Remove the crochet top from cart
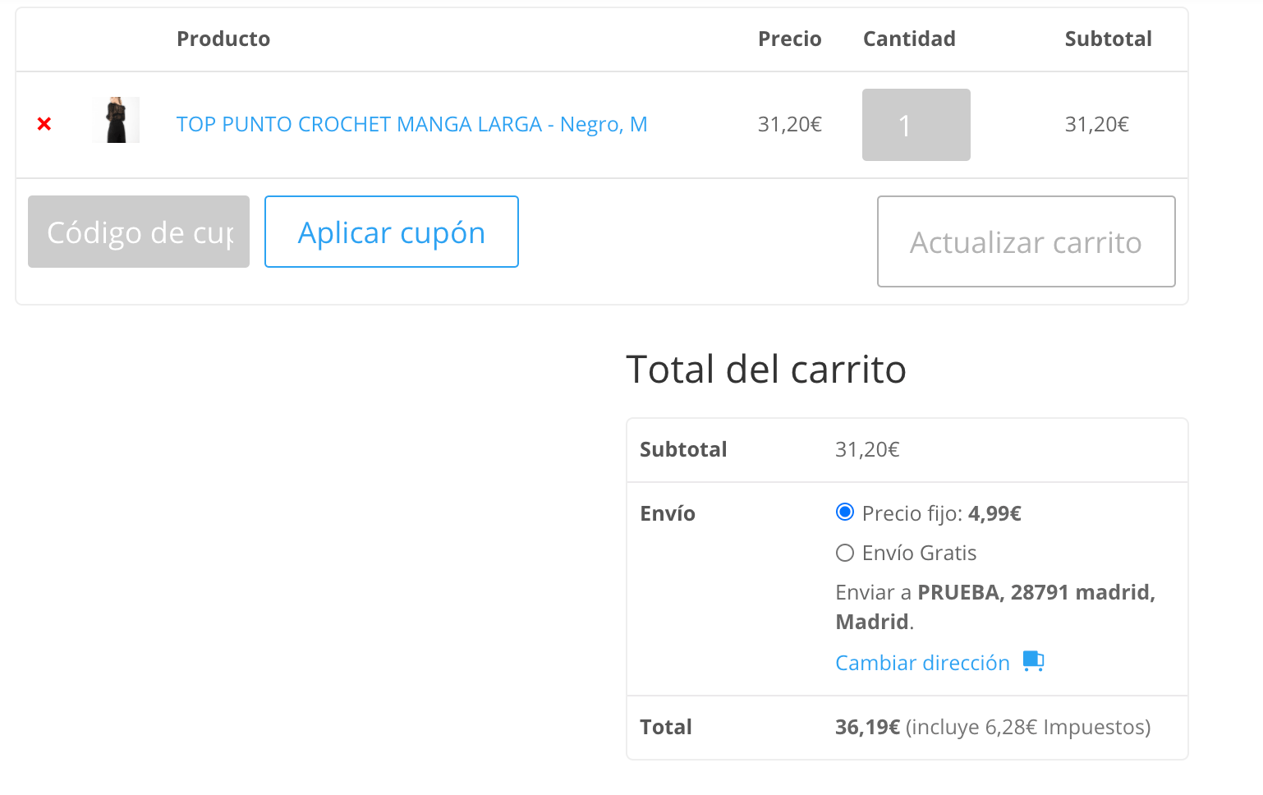This screenshot has height=795, width=1263. pyautogui.click(x=44, y=124)
